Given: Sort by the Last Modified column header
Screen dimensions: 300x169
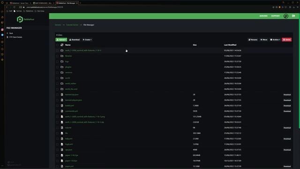Looking at the screenshot, I should coord(230,45).
